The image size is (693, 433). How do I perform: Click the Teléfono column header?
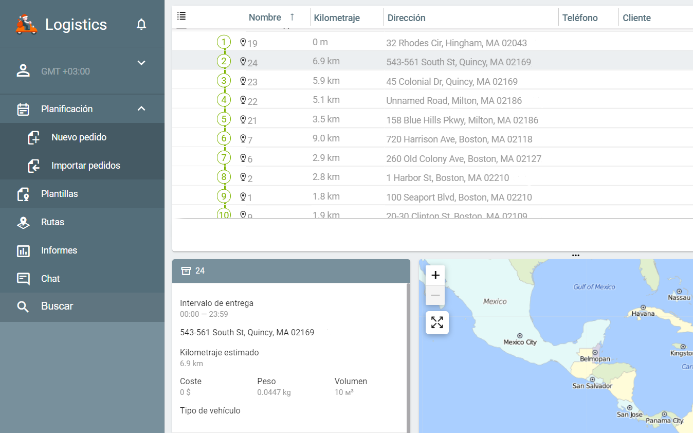[x=580, y=18]
